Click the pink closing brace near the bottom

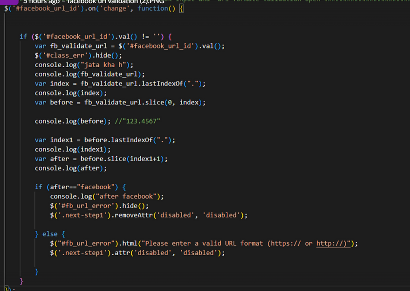[x=21, y=281]
